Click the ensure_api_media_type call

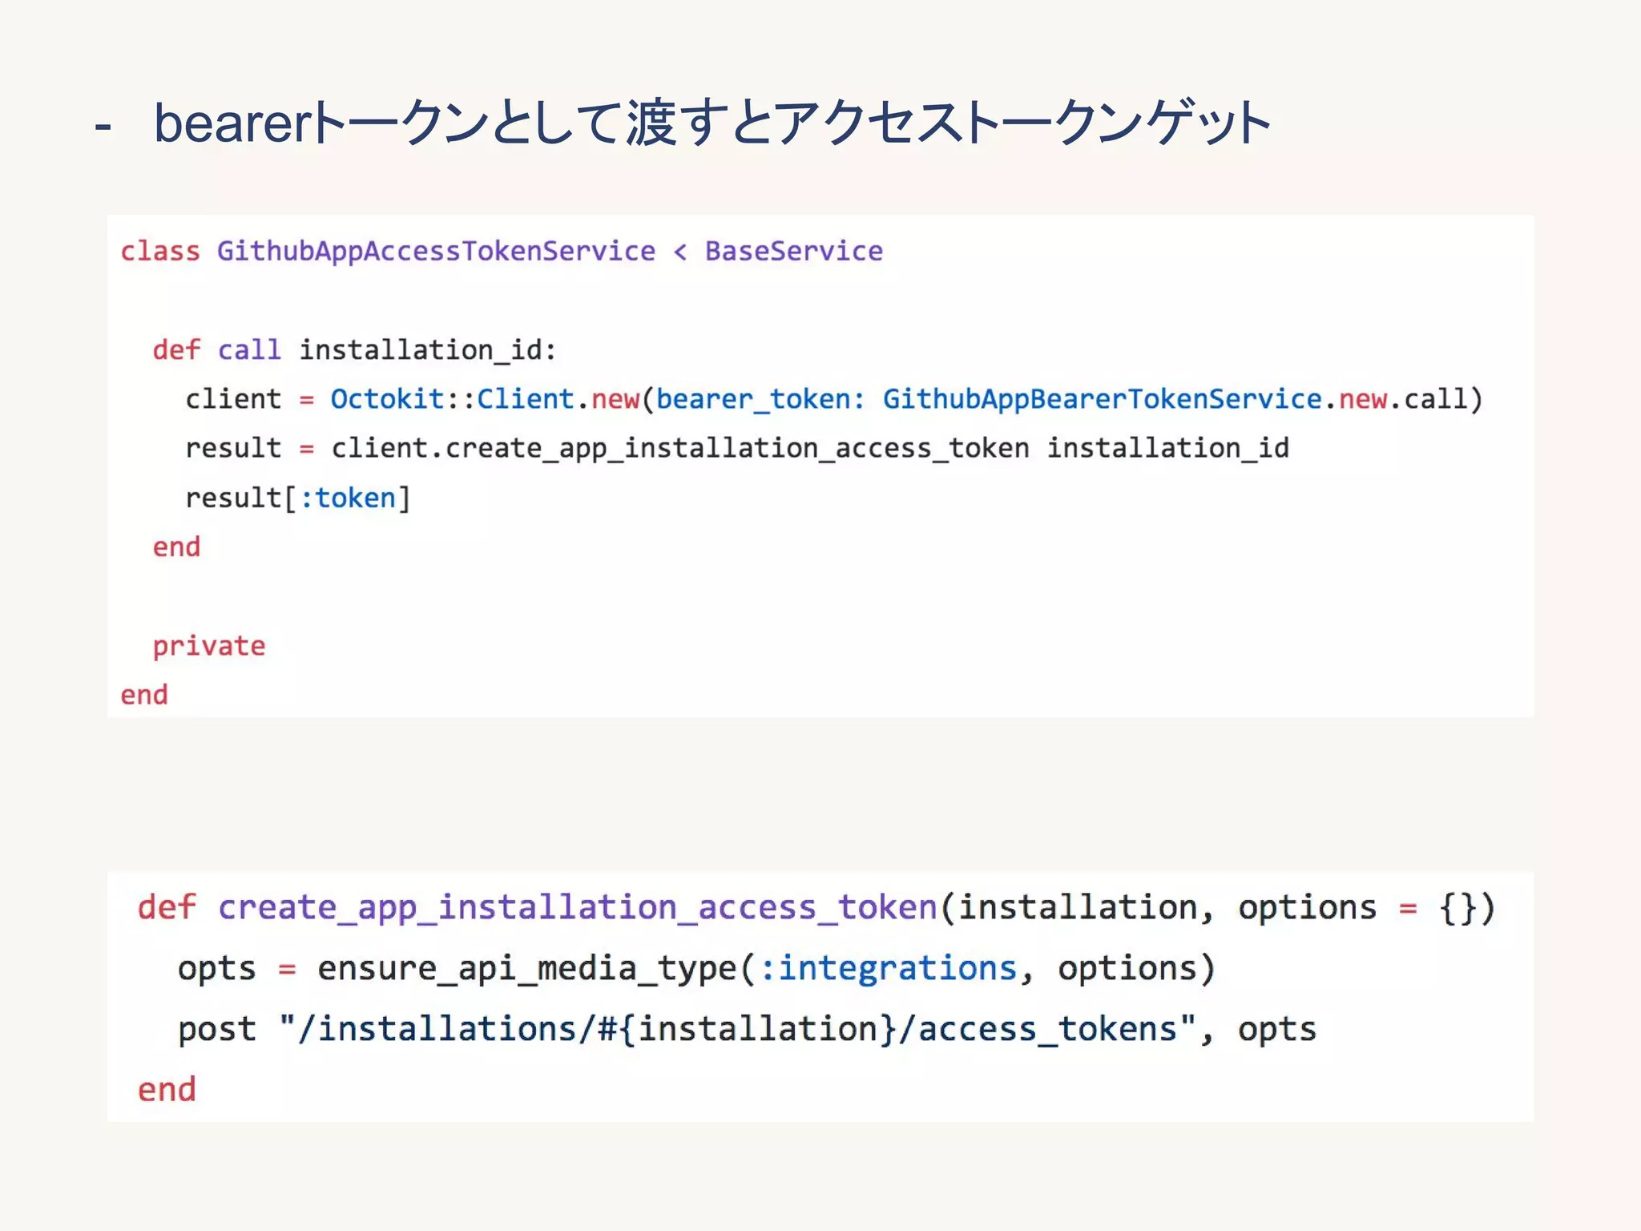click(x=526, y=968)
